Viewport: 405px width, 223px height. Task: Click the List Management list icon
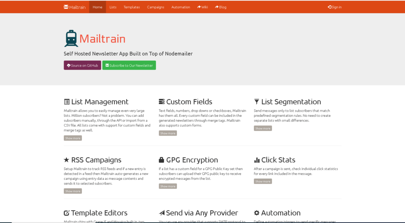66,102
